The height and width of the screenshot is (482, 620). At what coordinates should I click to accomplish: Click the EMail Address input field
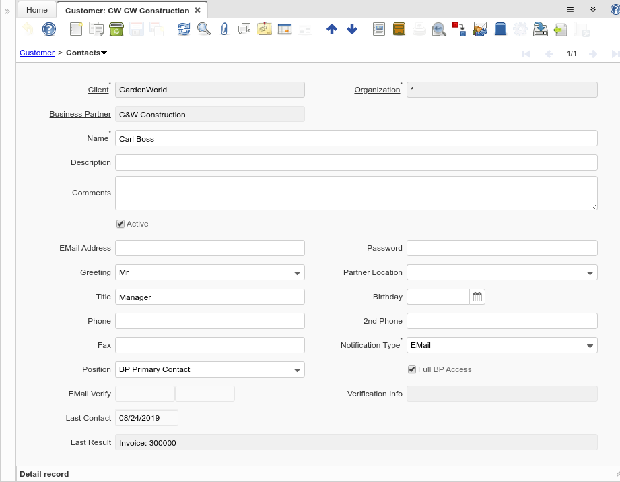(209, 248)
